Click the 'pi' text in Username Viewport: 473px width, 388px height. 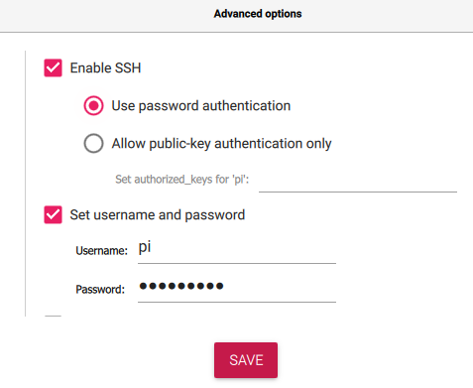(x=145, y=247)
